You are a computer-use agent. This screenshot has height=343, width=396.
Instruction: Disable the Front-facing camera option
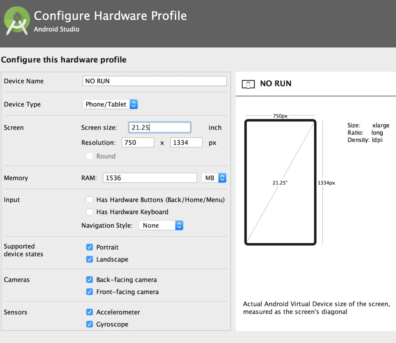[89, 292]
